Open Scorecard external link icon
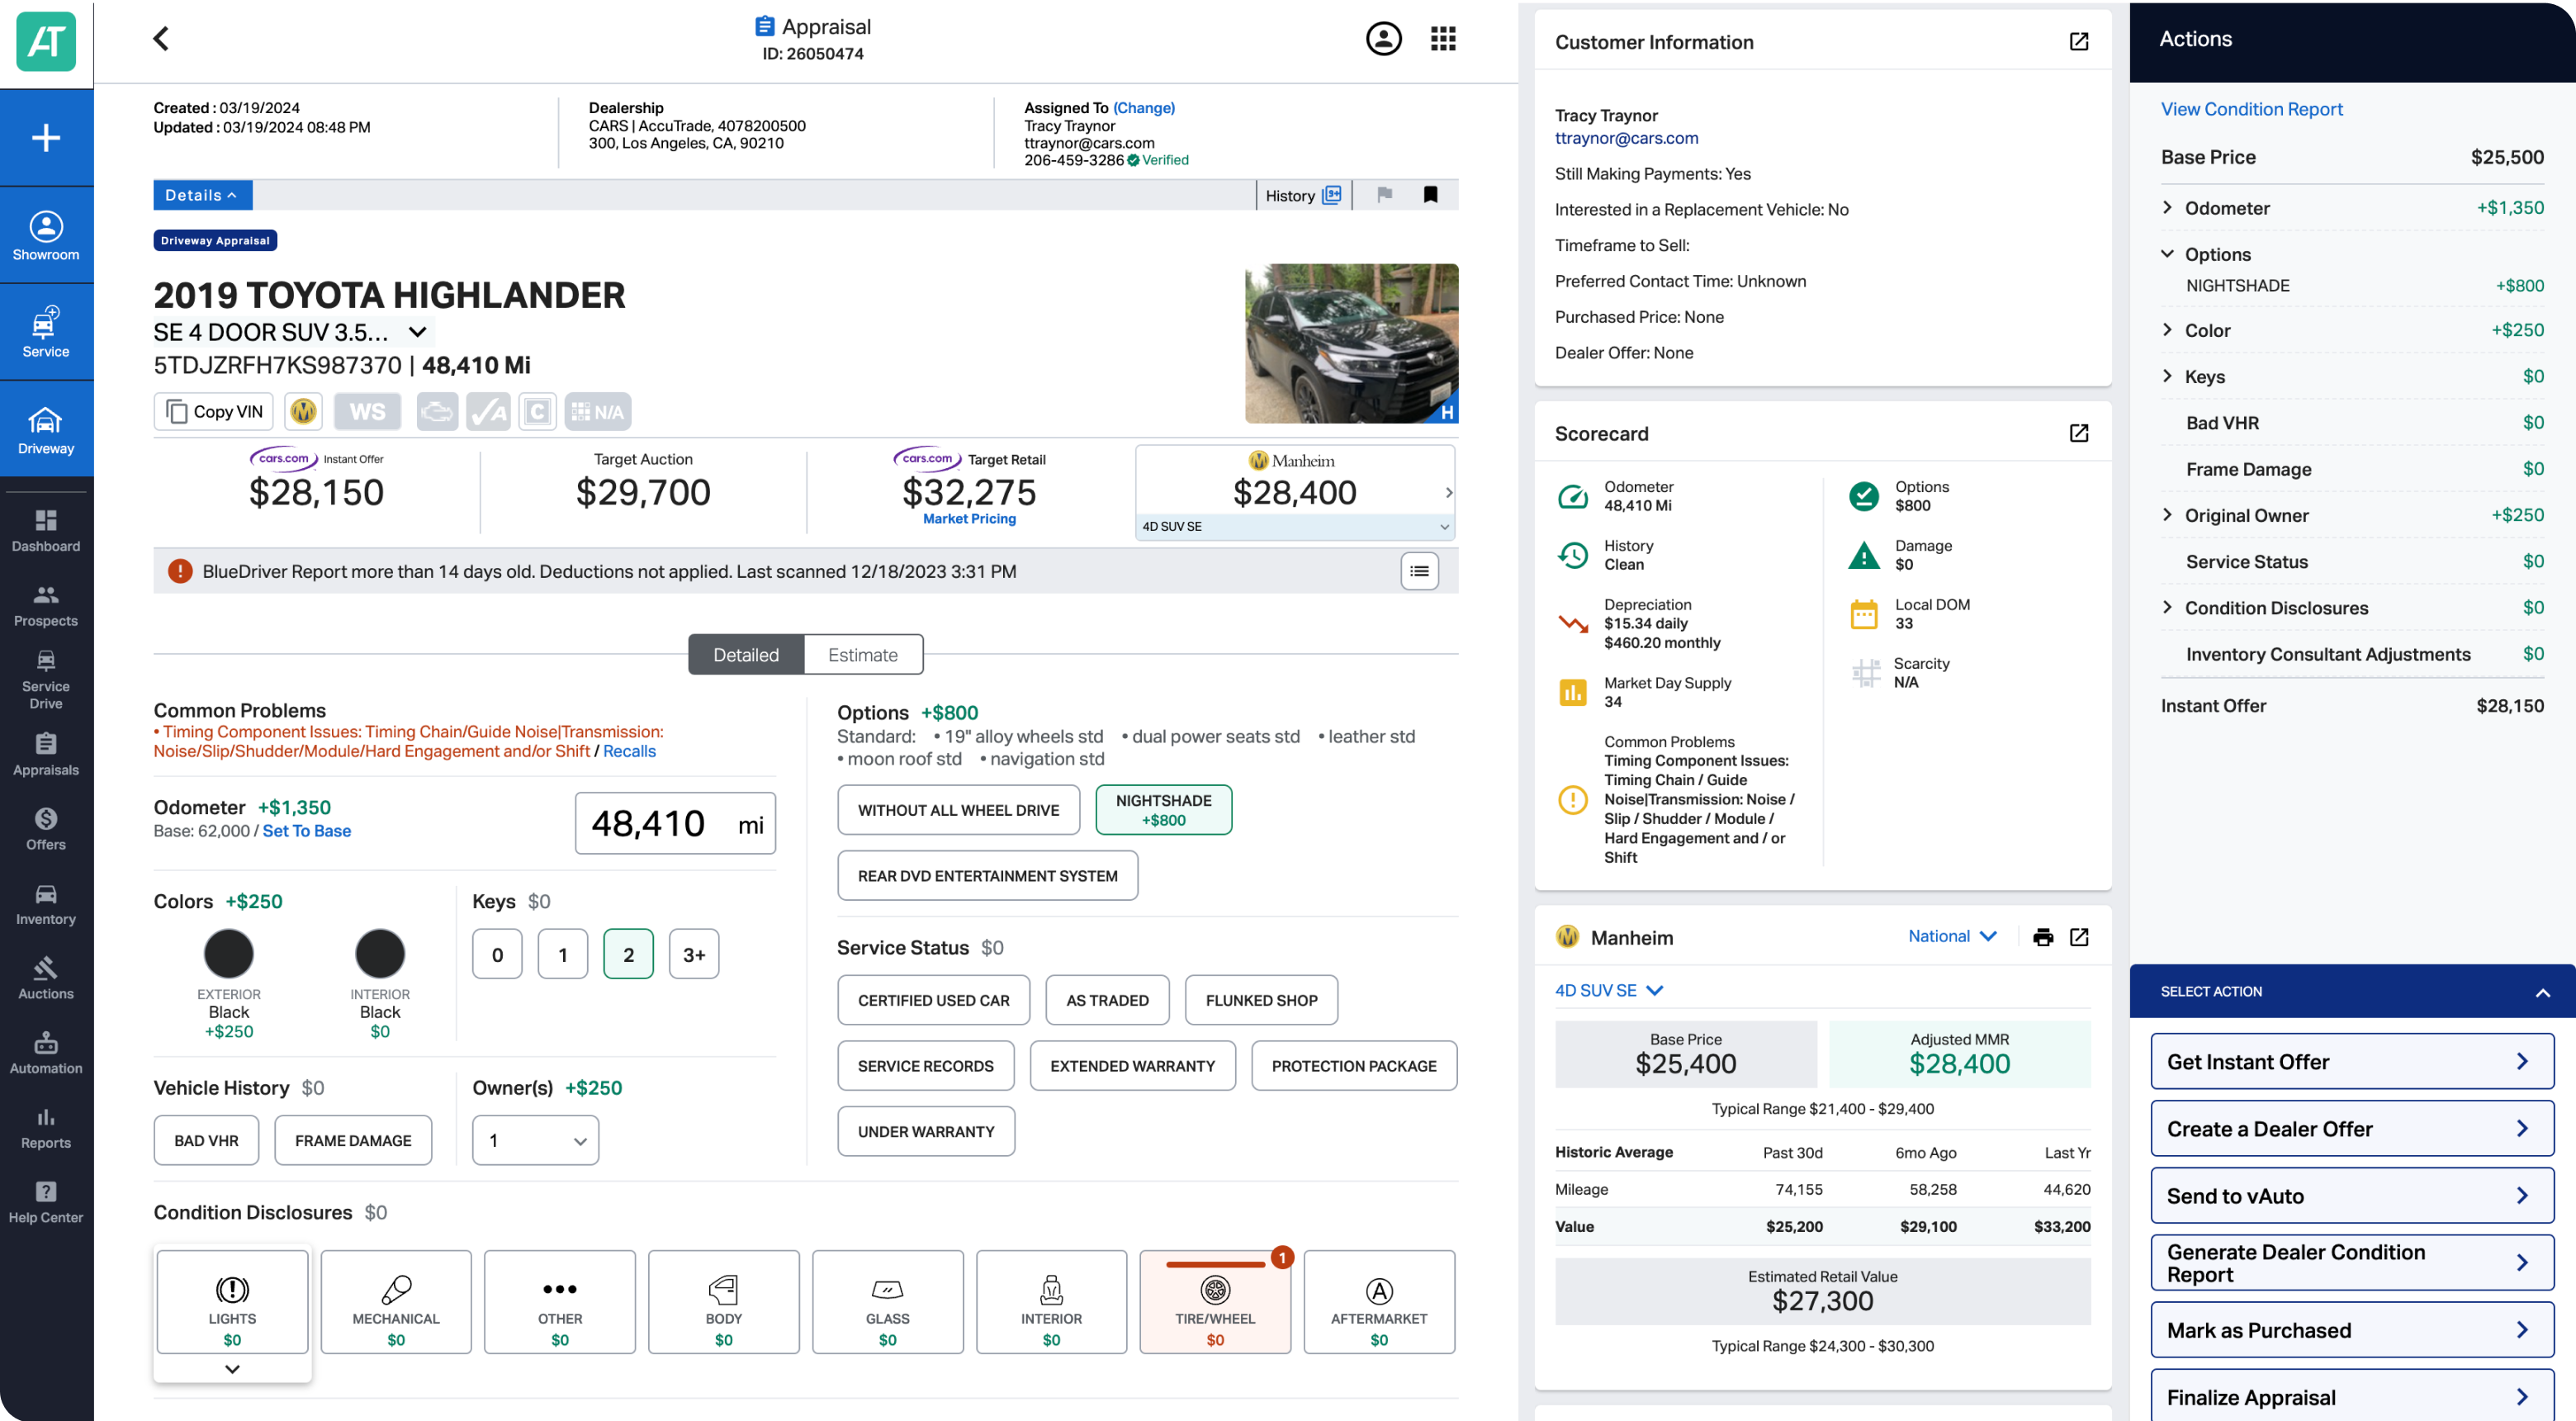 [x=2078, y=433]
